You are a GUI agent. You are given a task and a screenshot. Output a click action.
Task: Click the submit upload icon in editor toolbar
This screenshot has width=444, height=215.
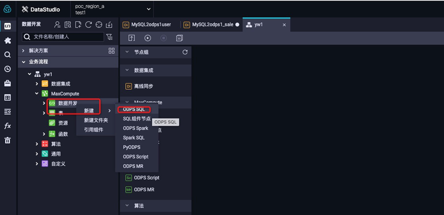tap(132, 38)
